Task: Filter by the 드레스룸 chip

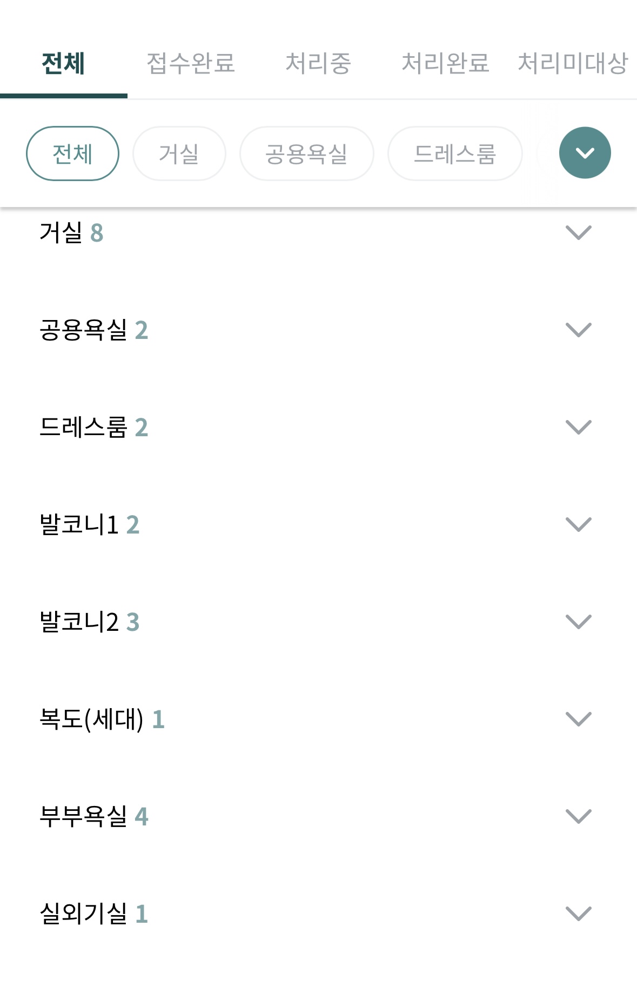Action: click(455, 154)
